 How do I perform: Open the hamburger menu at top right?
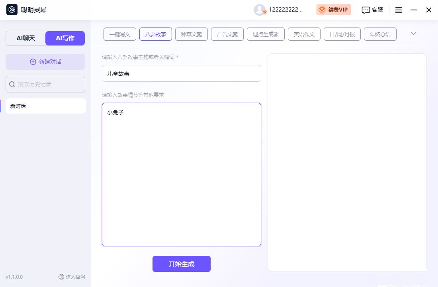coord(398,10)
